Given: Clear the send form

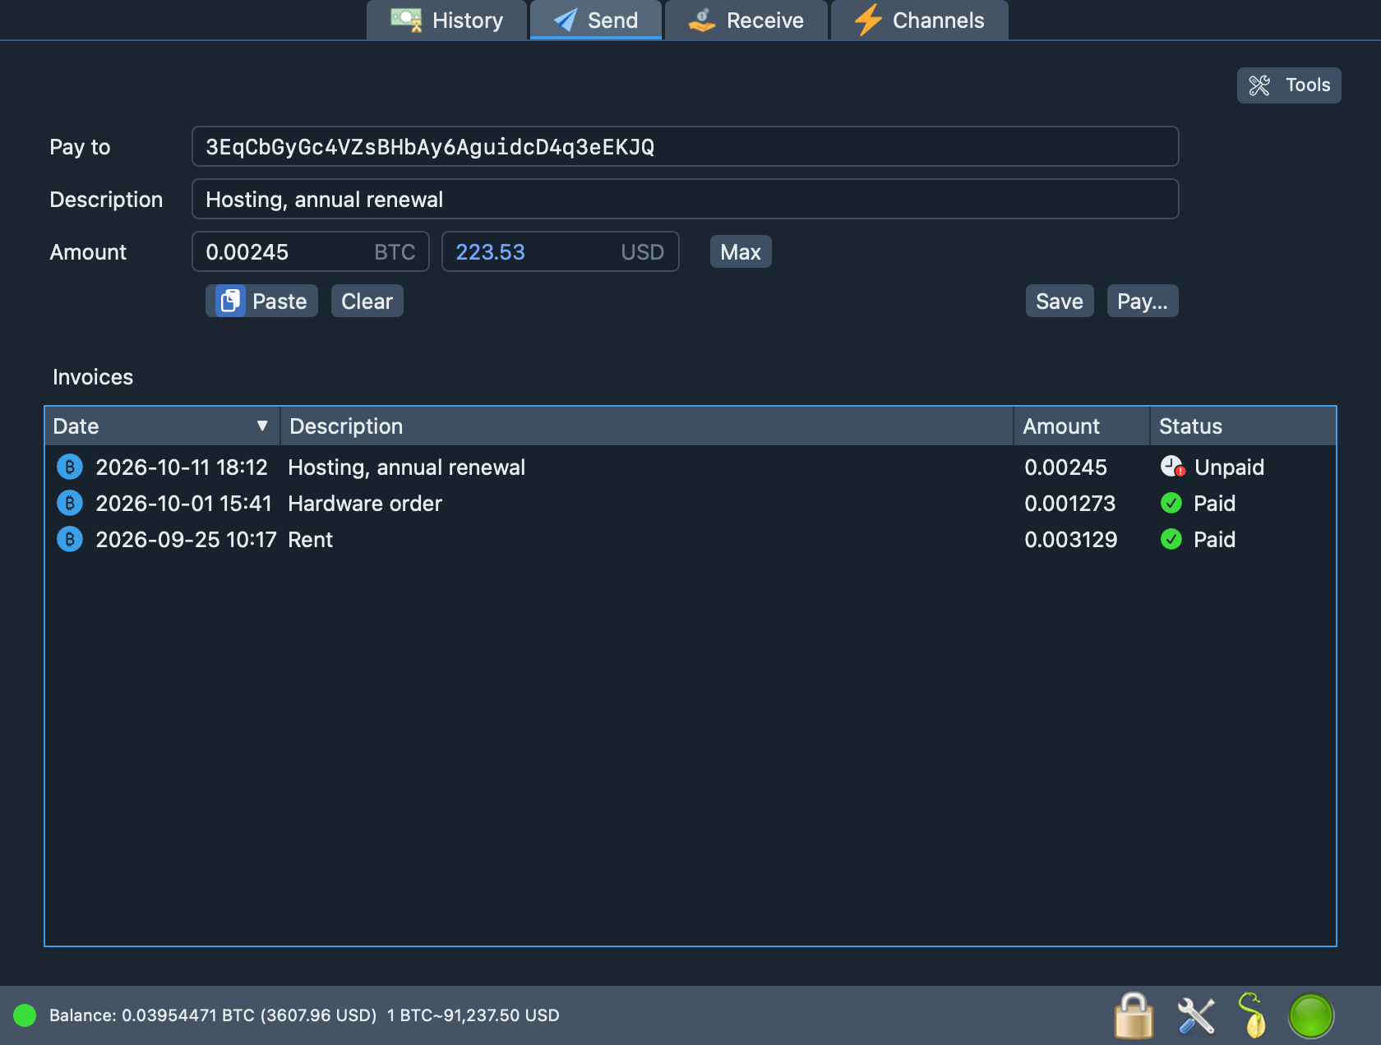Looking at the screenshot, I should point(367,301).
